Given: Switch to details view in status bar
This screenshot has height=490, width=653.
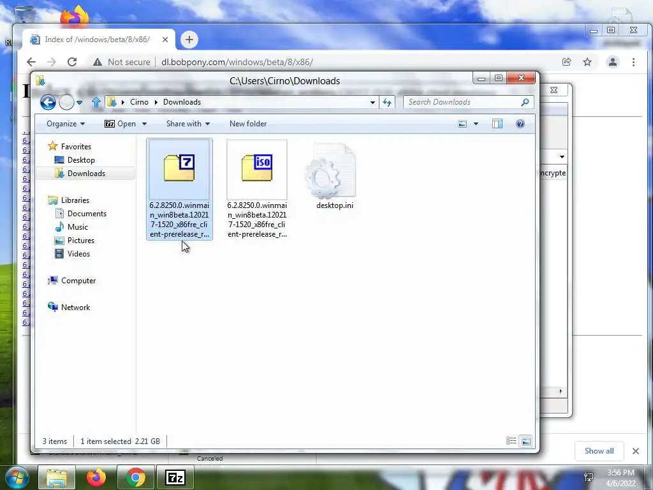Looking at the screenshot, I should pyautogui.click(x=511, y=441).
